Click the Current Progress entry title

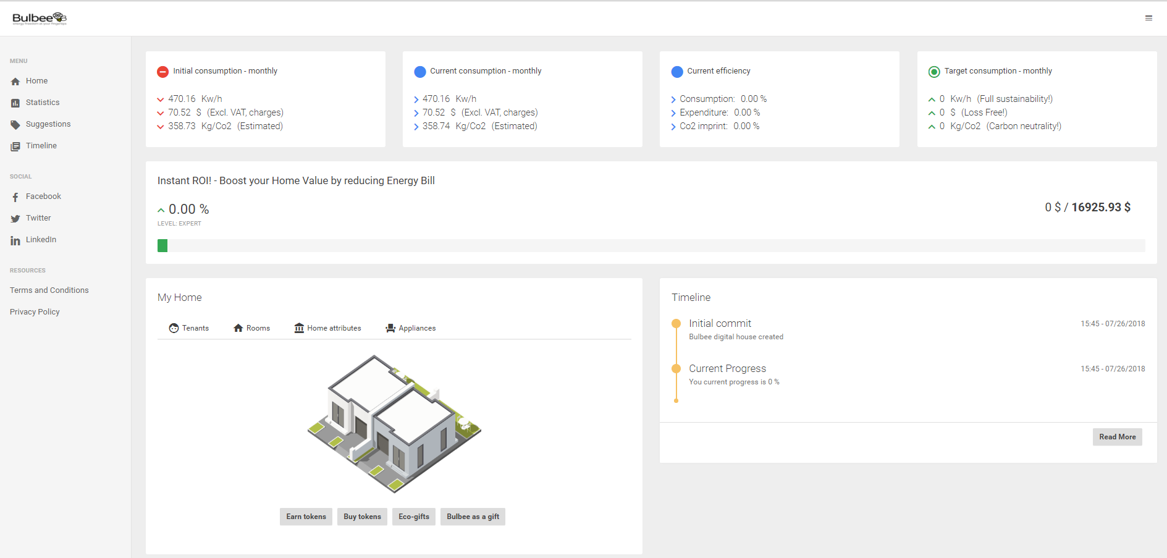pos(727,369)
